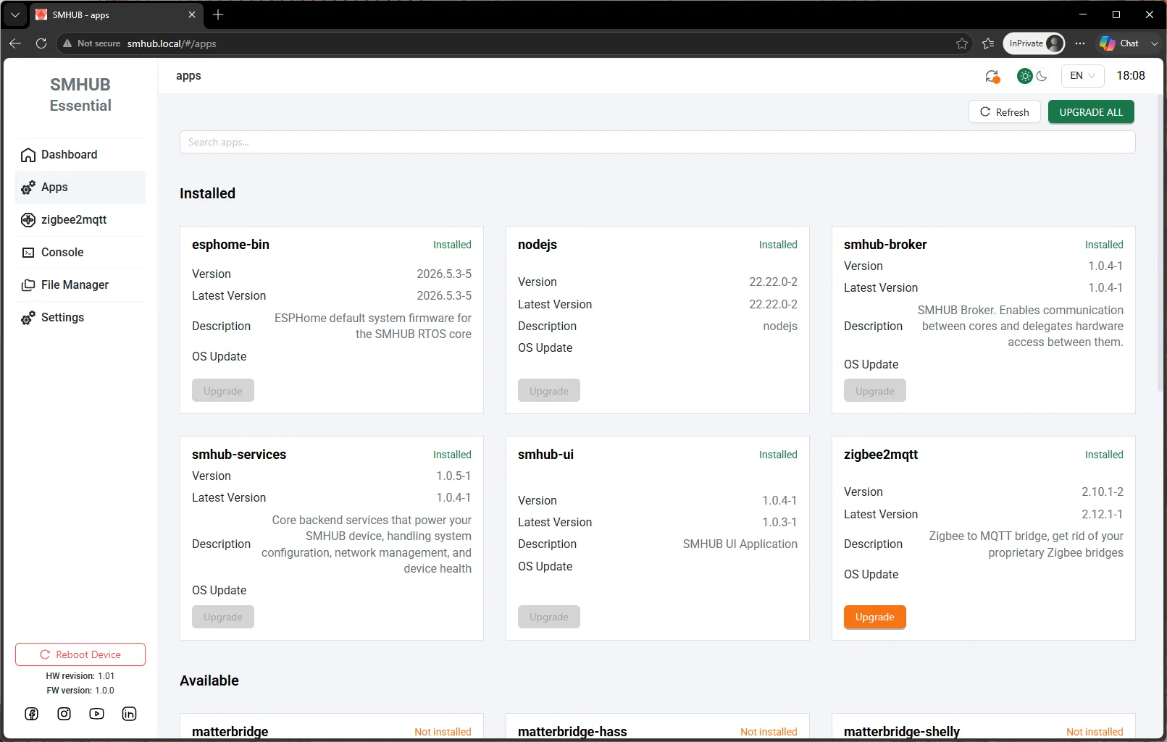Click the File Manager copy icon

point(28,285)
